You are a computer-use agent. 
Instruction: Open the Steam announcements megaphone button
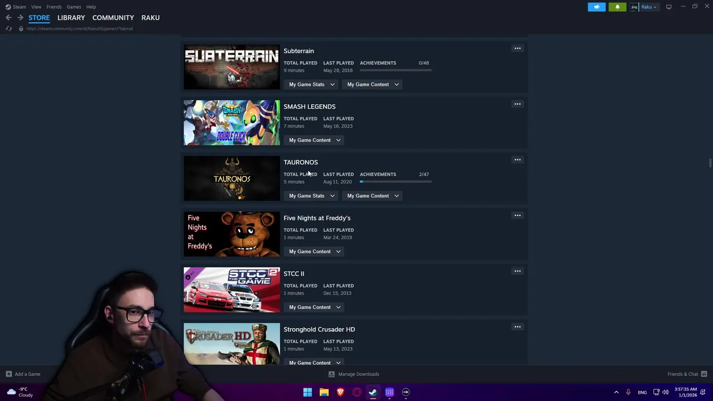pos(597,7)
